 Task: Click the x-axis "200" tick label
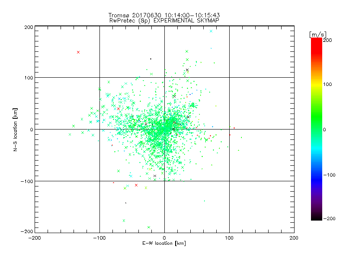(x=294, y=238)
